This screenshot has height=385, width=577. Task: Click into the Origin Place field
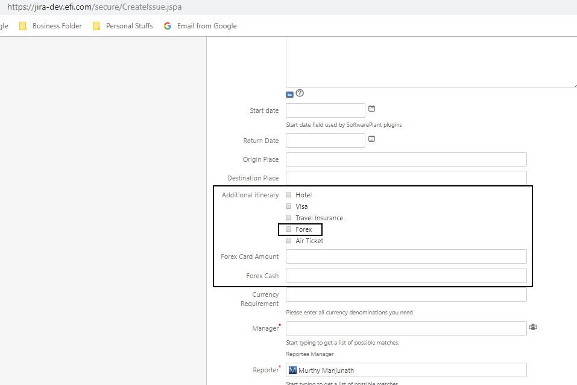(406, 159)
